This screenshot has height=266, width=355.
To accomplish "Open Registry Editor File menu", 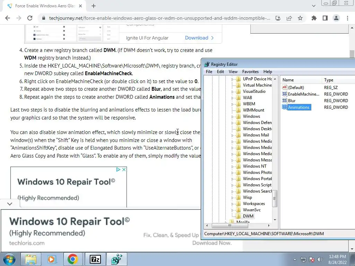I will (209, 71).
